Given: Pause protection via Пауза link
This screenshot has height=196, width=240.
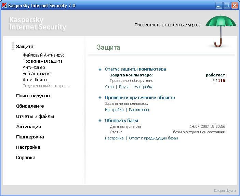Looking at the screenshot, I should (124, 87).
